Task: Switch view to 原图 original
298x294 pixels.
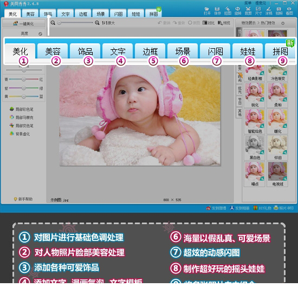Action: tap(194, 23)
